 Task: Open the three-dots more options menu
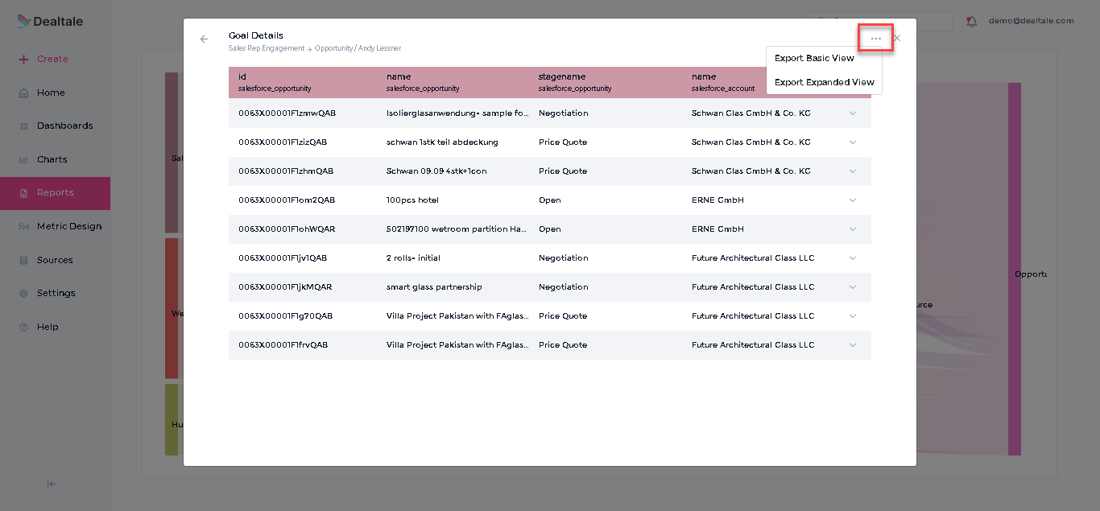click(x=875, y=39)
